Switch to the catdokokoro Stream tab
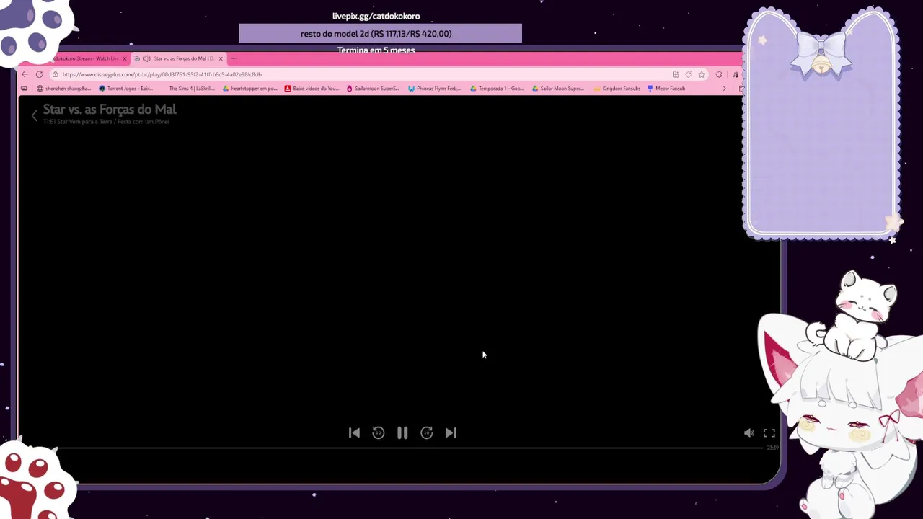This screenshot has width=923, height=519. coord(87,58)
